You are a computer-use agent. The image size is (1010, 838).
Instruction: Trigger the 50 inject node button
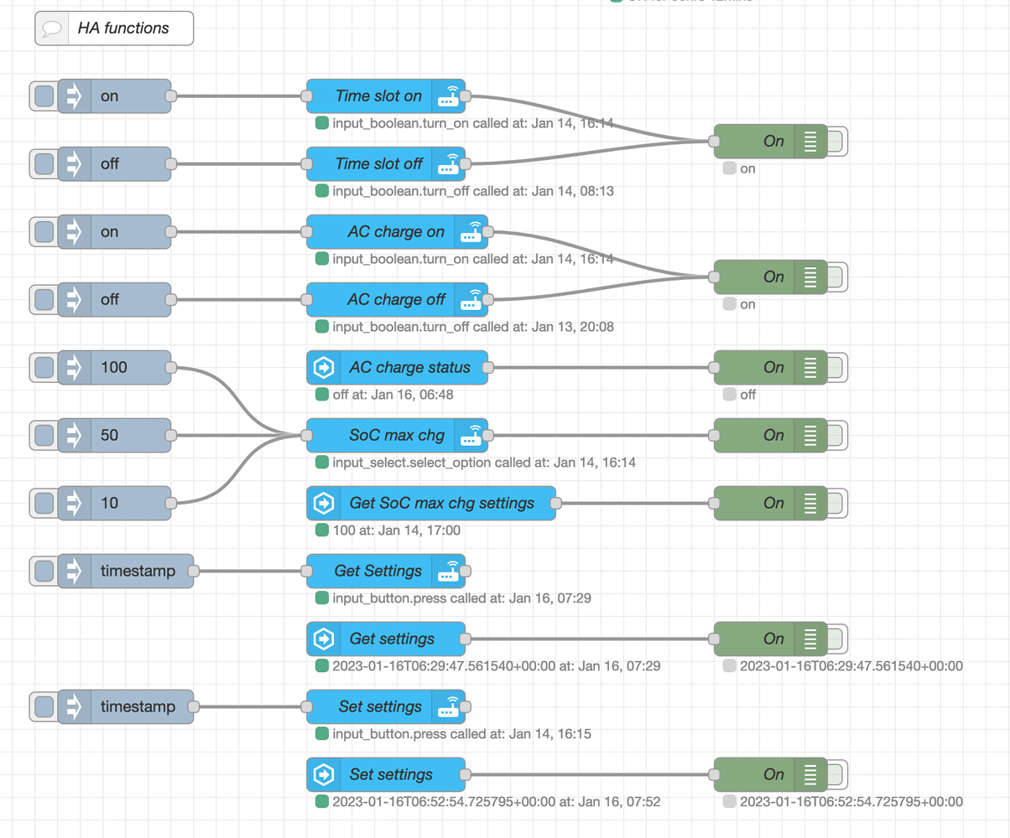tap(44, 435)
